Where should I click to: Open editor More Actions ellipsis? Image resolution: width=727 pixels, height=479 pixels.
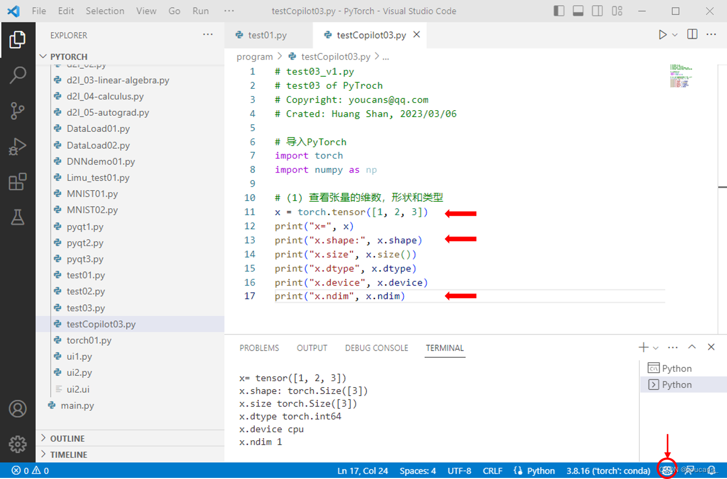coord(711,34)
